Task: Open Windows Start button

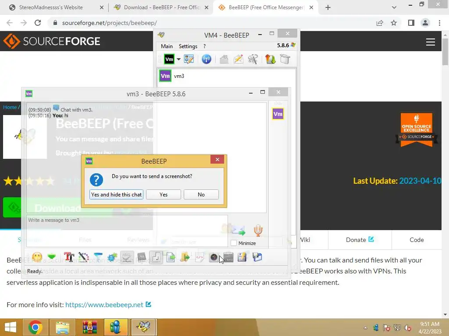Action: click(x=11, y=327)
